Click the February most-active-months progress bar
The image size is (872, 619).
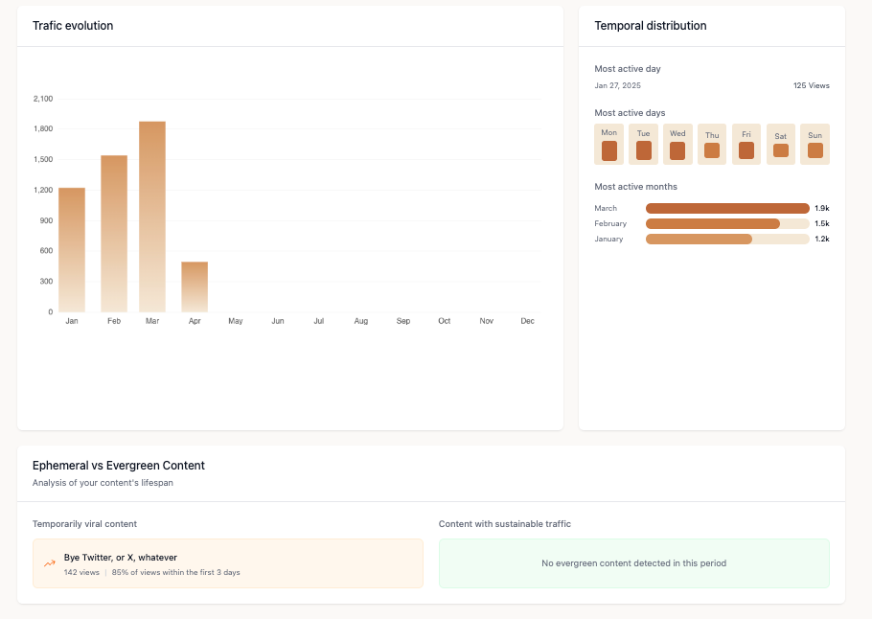[727, 223]
